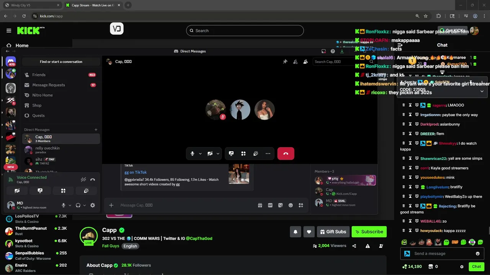
Task: Open Shop in Discord
Action: point(61,105)
